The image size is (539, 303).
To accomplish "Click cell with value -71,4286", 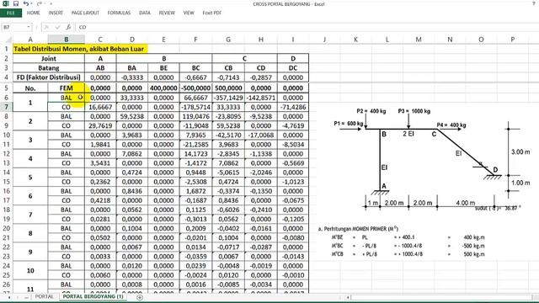I will pyautogui.click(x=293, y=107).
